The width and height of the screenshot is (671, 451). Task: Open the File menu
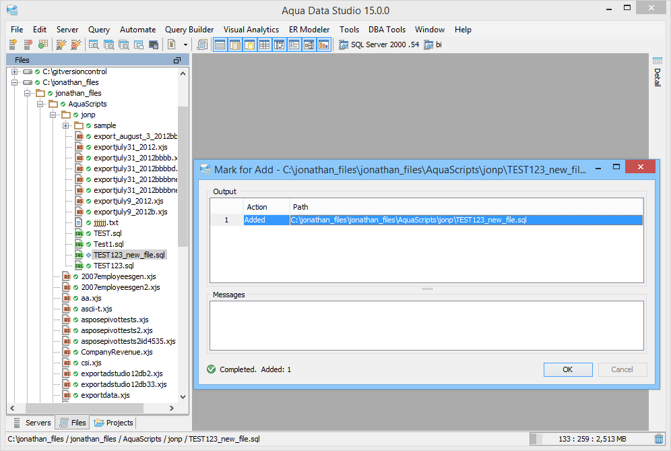(17, 30)
